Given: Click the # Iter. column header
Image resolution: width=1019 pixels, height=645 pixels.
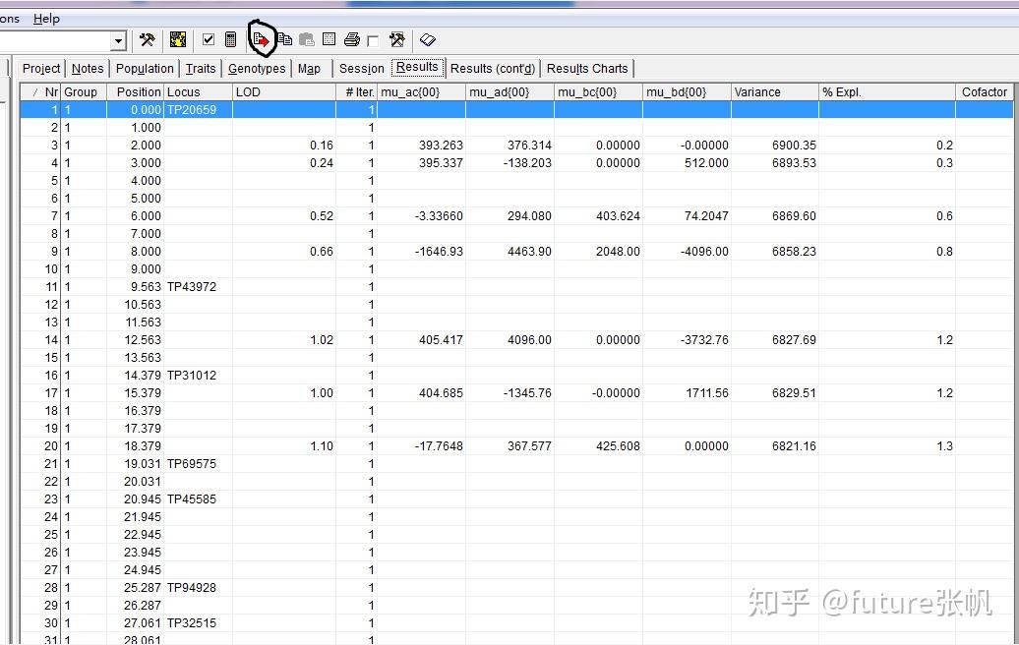Looking at the screenshot, I should pos(356,92).
